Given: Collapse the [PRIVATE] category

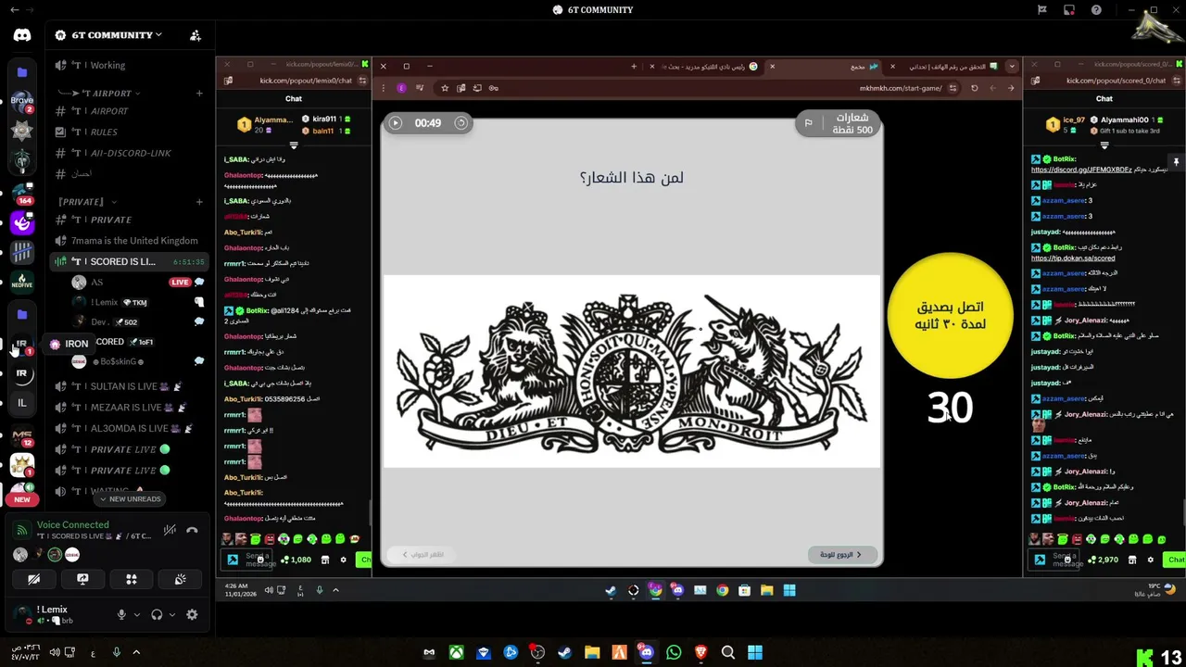Looking at the screenshot, I should click(x=87, y=201).
